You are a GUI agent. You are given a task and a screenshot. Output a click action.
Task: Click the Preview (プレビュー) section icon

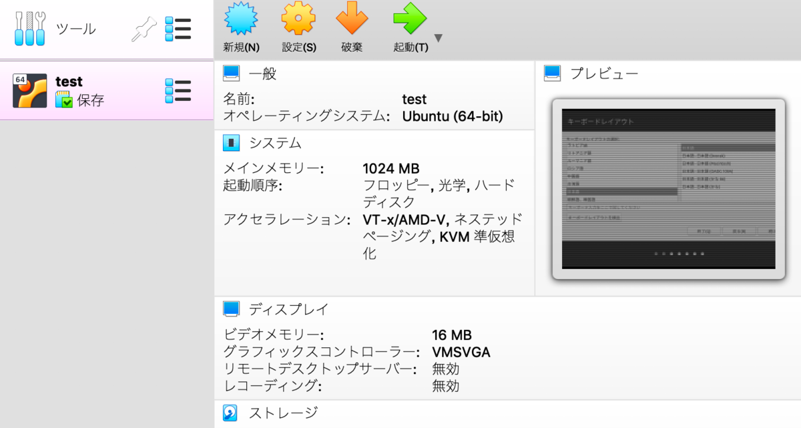point(553,73)
